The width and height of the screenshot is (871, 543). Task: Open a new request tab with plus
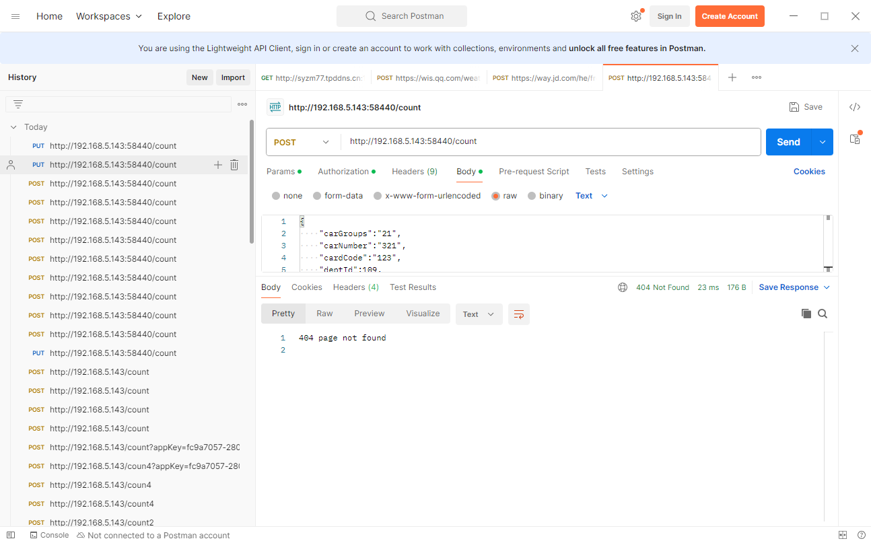(x=732, y=77)
